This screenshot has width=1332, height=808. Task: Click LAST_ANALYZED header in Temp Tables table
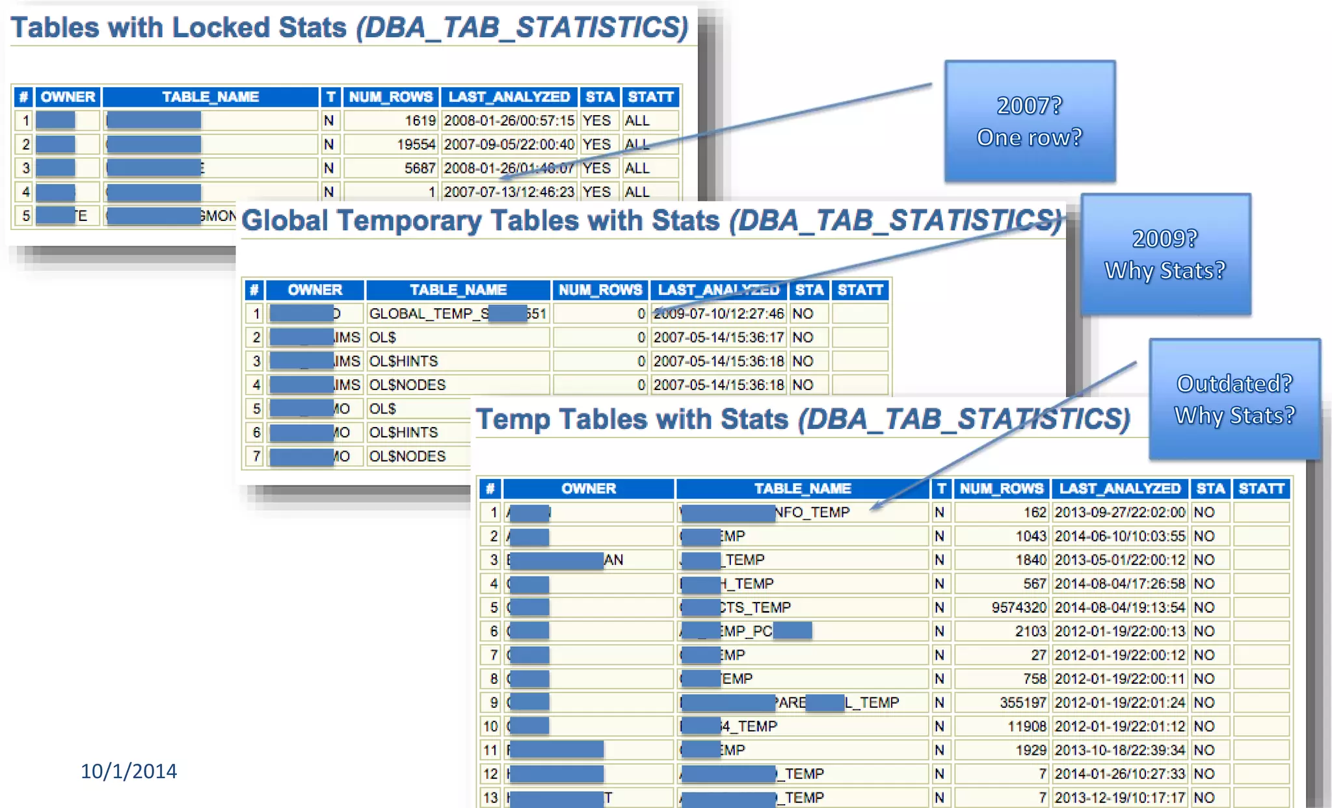click(x=1119, y=489)
